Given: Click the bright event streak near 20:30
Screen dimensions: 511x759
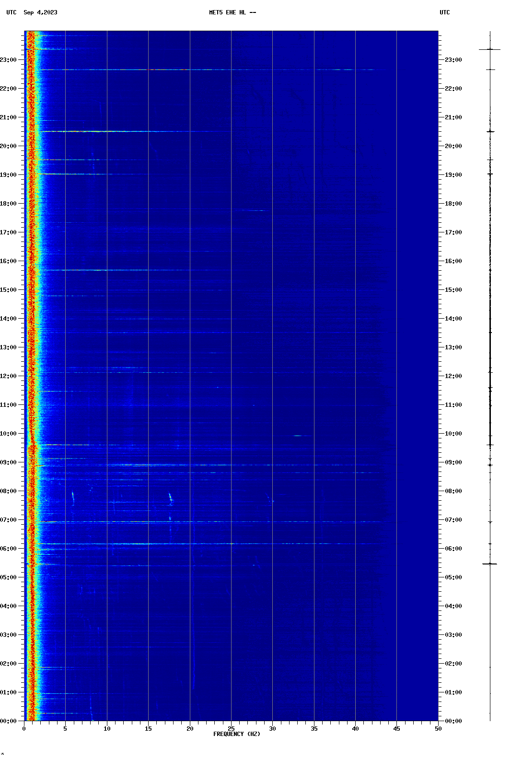Looking at the screenshot, I should 96,131.
